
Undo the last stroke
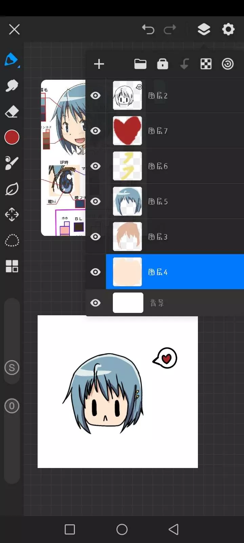148,30
